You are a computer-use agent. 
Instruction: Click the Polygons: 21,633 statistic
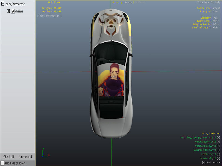pos(51,8)
